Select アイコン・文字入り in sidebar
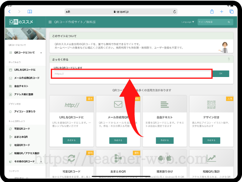Viewport: 242px width, 182px height. [25, 111]
